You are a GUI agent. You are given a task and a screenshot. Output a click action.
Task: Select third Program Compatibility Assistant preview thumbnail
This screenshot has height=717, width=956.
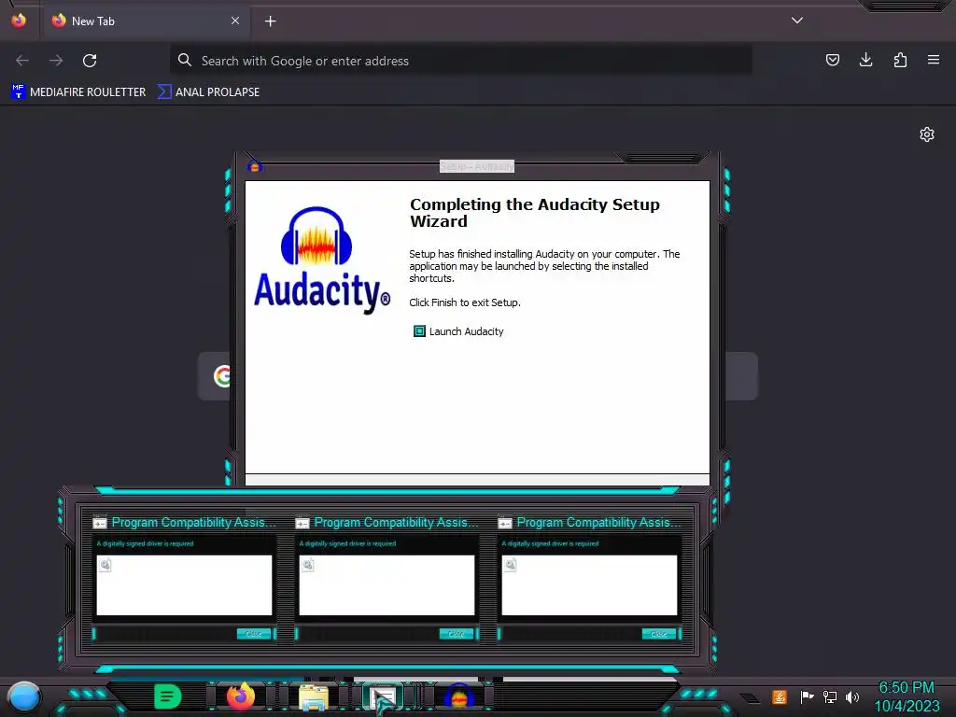[590, 577]
